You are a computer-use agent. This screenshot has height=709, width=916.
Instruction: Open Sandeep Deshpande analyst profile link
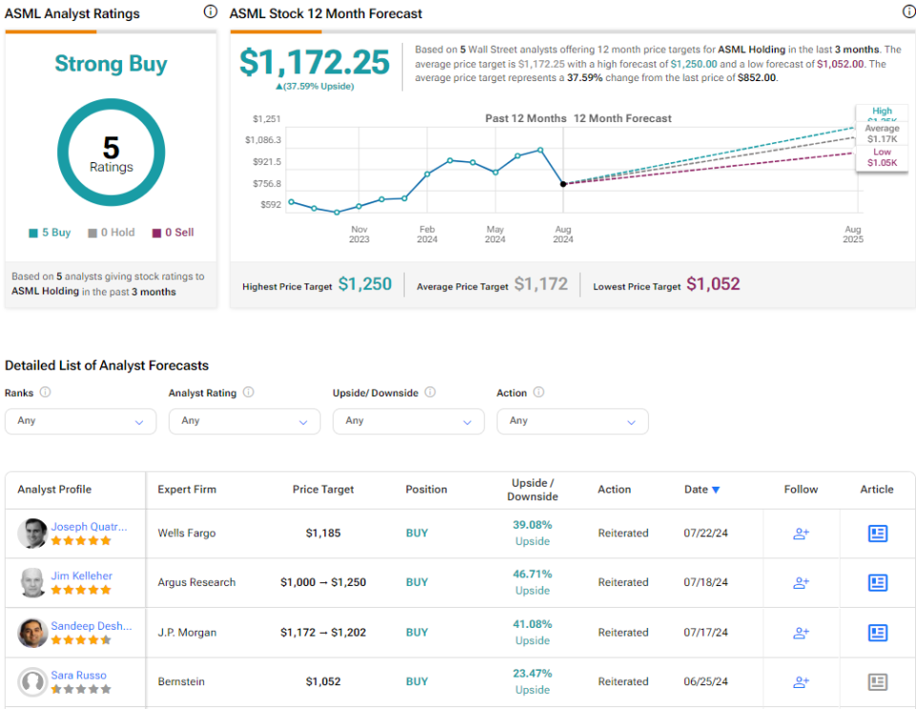tap(92, 625)
